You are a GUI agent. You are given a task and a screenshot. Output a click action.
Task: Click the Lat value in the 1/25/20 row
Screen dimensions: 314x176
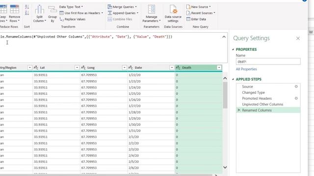[41, 93]
